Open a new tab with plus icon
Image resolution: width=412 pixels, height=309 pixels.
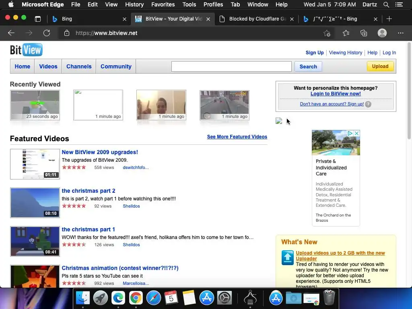[389, 19]
